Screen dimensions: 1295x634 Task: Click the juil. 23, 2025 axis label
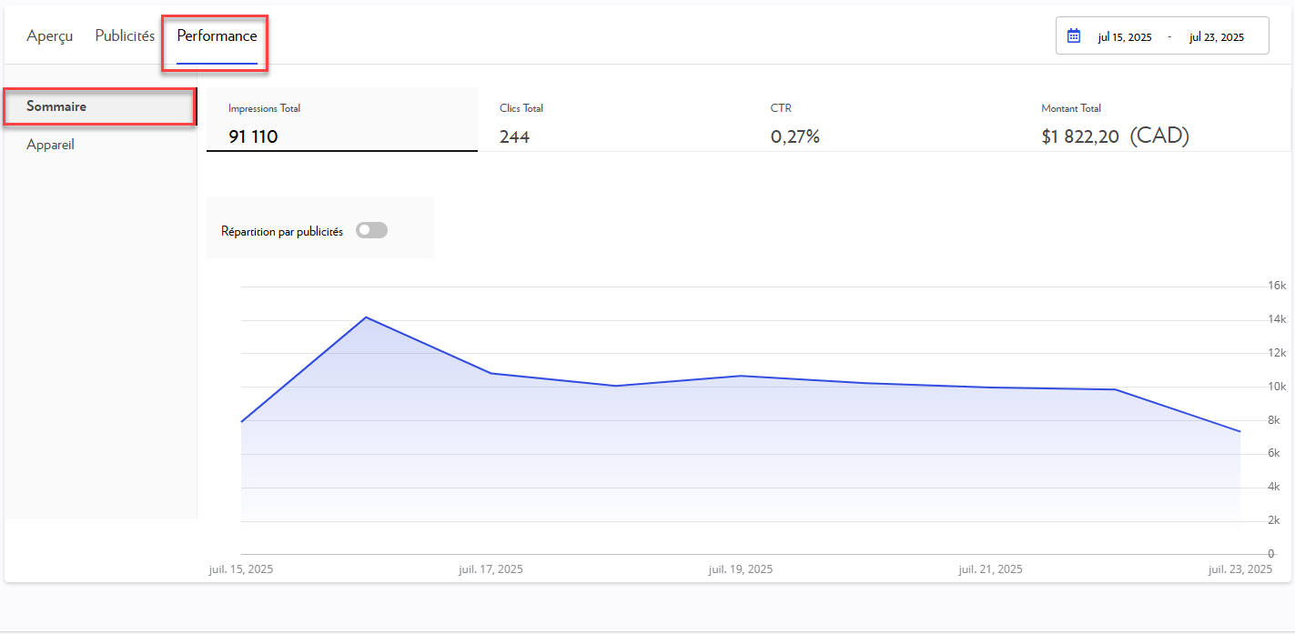1239,569
